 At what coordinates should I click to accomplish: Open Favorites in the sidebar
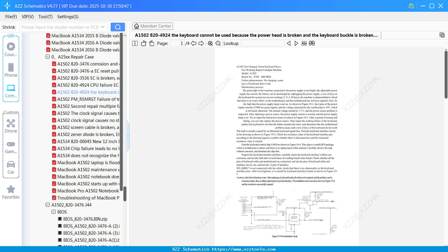click(11, 192)
